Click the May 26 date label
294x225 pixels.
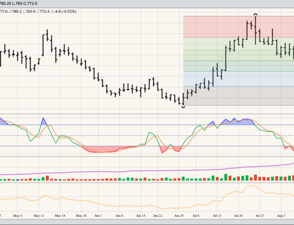pos(81,216)
